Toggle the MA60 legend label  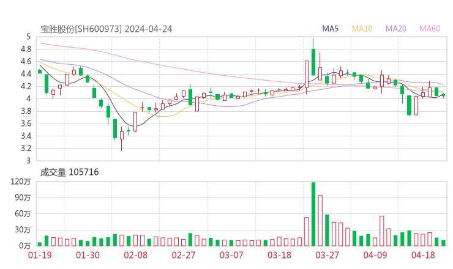pyautogui.click(x=430, y=29)
